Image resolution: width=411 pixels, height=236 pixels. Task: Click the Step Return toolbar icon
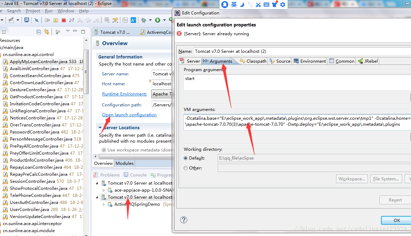pyautogui.click(x=97, y=20)
